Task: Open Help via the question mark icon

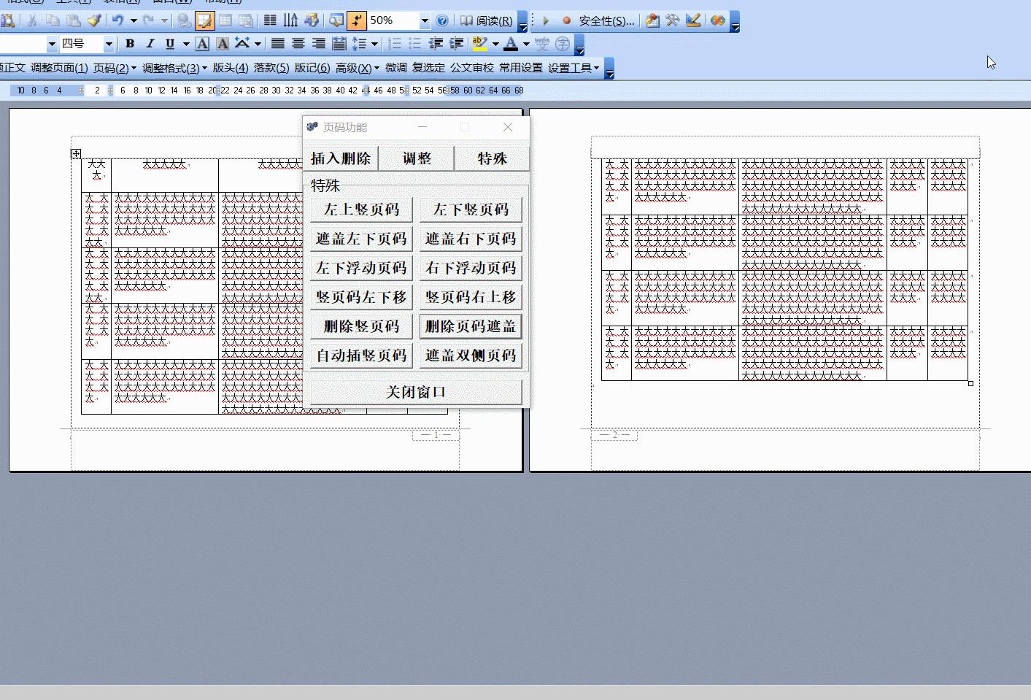Action: click(x=443, y=20)
